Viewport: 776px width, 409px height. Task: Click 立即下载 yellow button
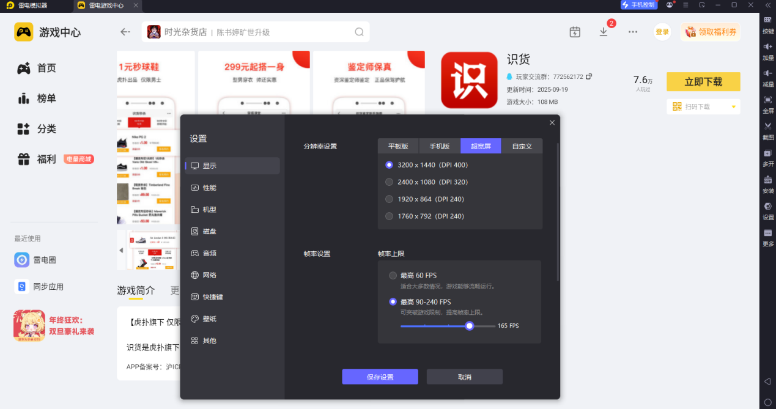pyautogui.click(x=703, y=81)
